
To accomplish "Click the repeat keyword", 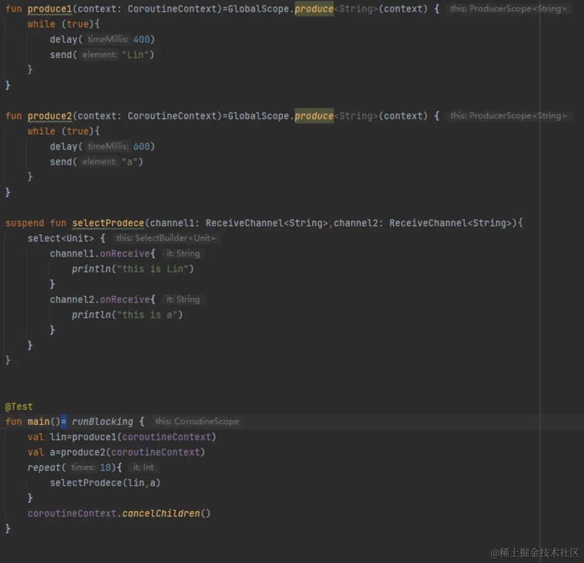I will click(x=44, y=468).
